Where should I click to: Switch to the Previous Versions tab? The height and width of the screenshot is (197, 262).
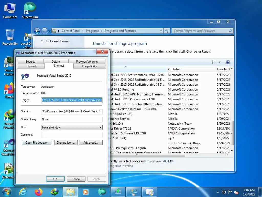click(87, 62)
